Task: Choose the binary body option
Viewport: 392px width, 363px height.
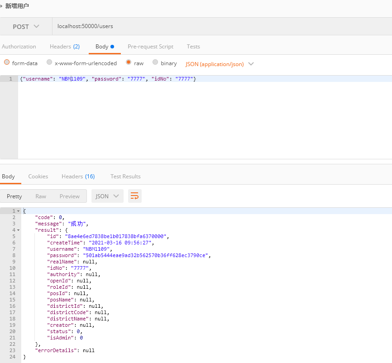Action: click(155, 62)
